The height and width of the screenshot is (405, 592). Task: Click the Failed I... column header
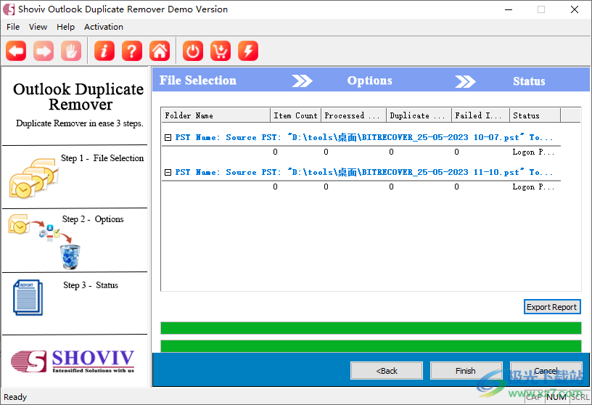[x=480, y=115]
